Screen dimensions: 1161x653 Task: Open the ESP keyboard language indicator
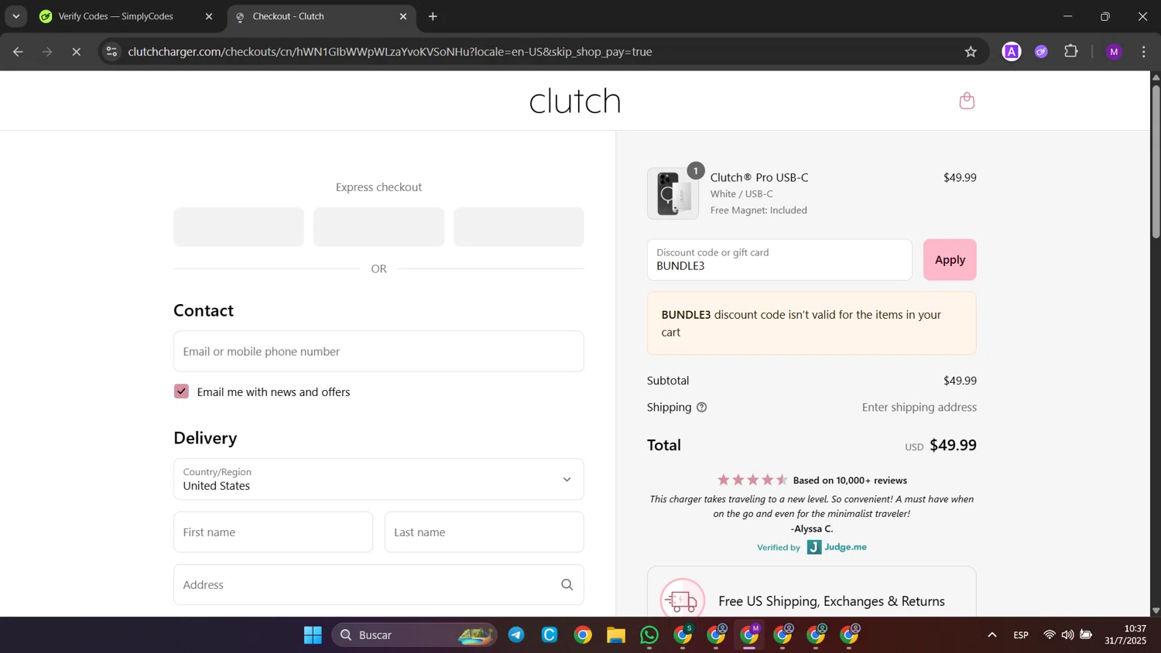click(1021, 635)
